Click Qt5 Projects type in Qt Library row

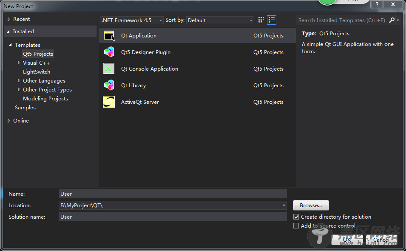(268, 85)
